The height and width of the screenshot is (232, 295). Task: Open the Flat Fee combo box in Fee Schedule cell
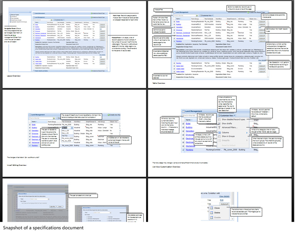point(72,128)
